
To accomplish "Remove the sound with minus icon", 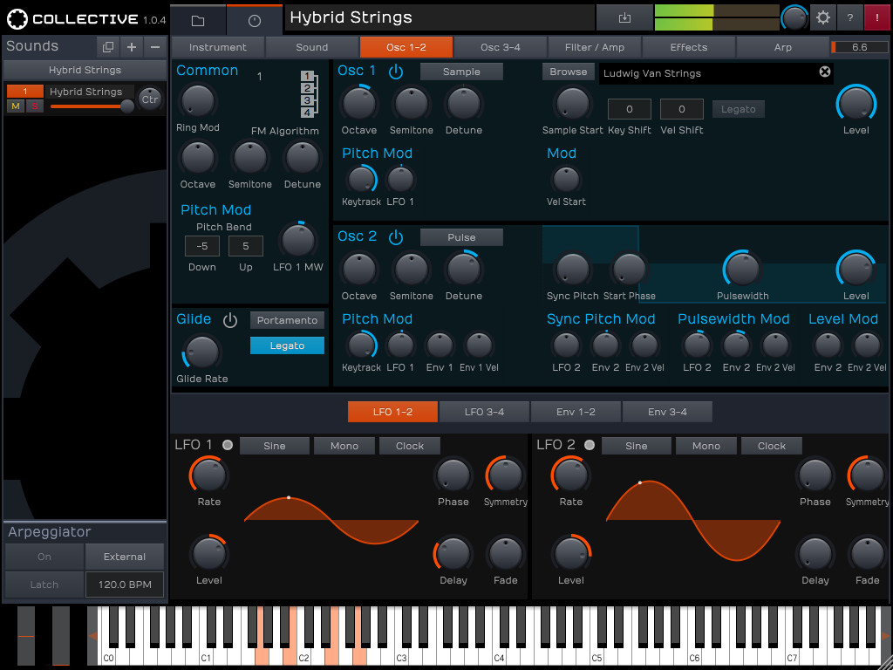I will pos(155,47).
